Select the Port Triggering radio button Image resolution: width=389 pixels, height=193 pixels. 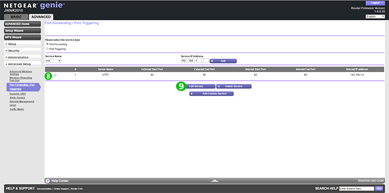48,49
